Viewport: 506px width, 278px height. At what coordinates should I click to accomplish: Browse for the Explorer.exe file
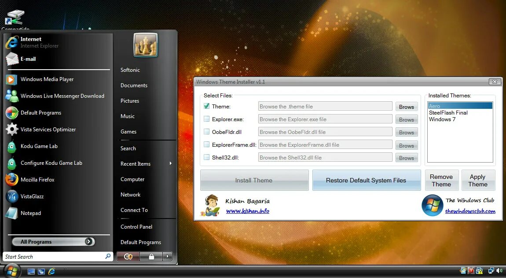pos(407,119)
